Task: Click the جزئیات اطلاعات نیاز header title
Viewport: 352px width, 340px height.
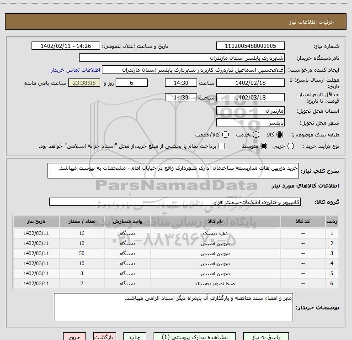Action: coord(312,22)
